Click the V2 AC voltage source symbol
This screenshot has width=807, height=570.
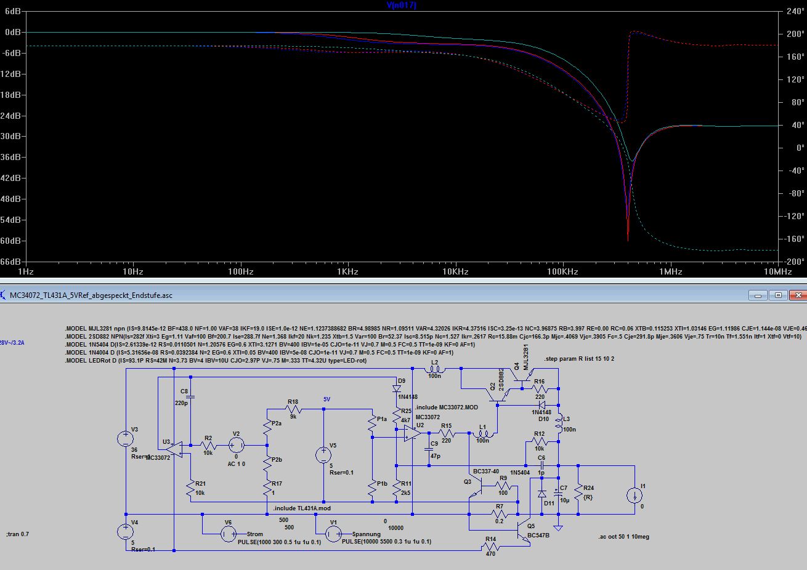coord(237,445)
